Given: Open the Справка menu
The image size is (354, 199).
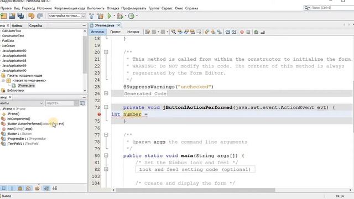Looking at the screenshot, I should [191, 8].
